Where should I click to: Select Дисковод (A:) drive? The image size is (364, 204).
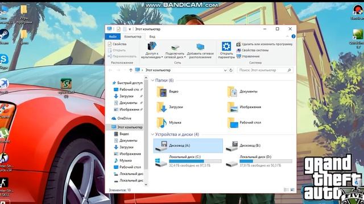[188, 146]
